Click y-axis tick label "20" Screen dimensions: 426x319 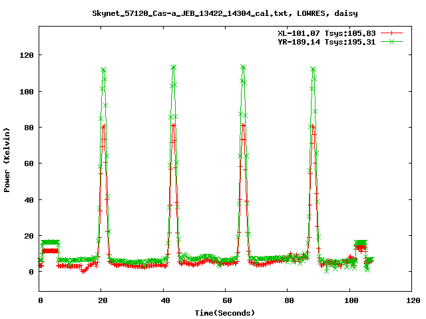(29, 236)
